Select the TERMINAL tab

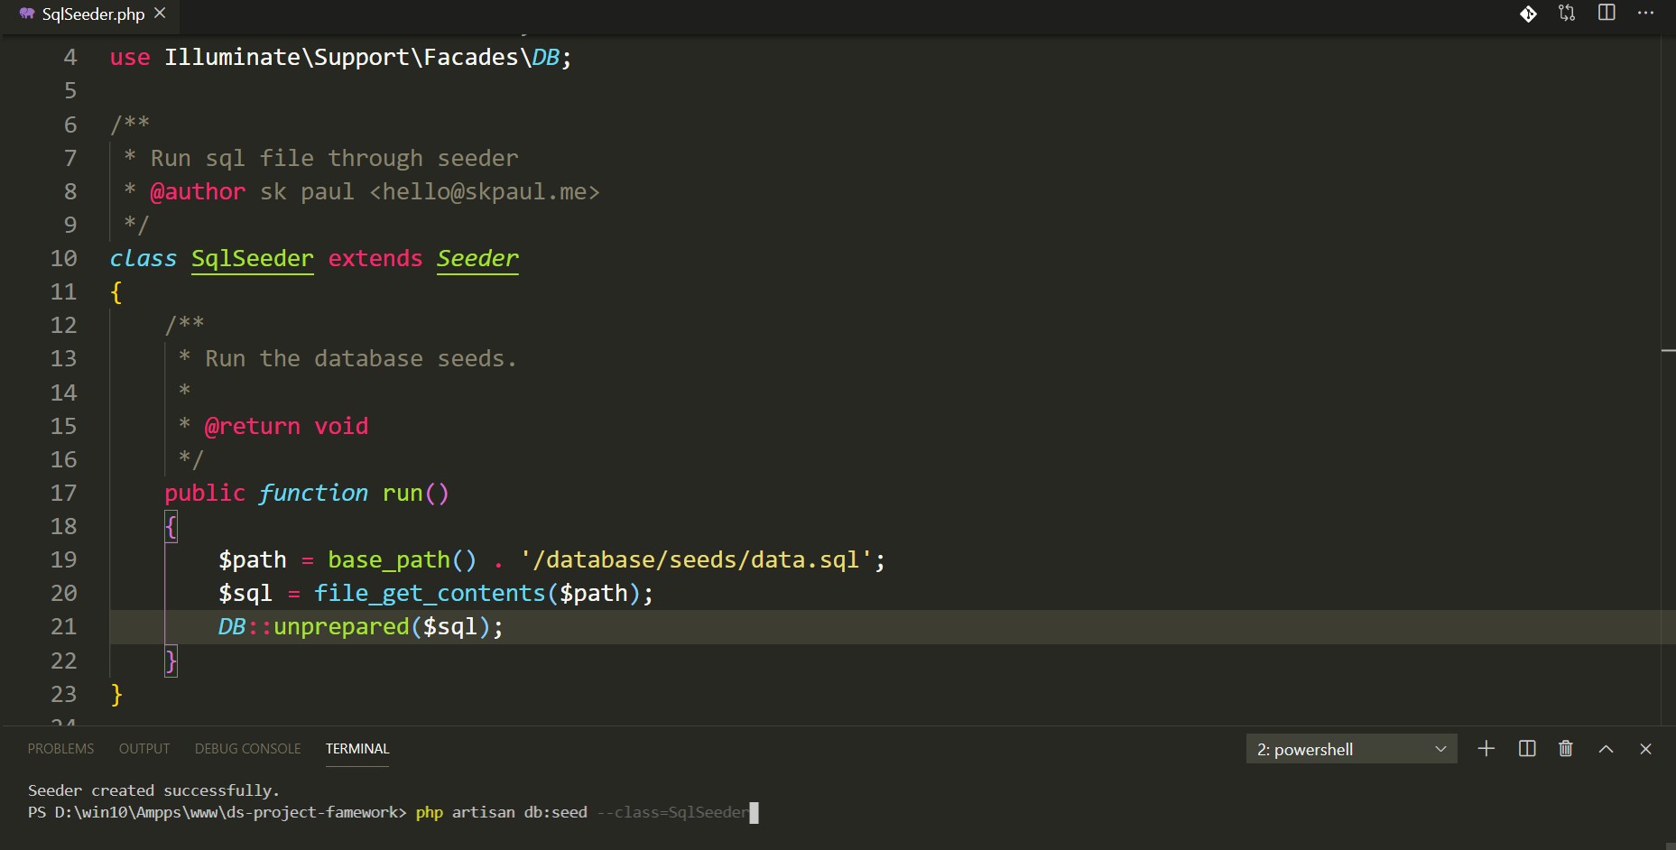coord(356,748)
